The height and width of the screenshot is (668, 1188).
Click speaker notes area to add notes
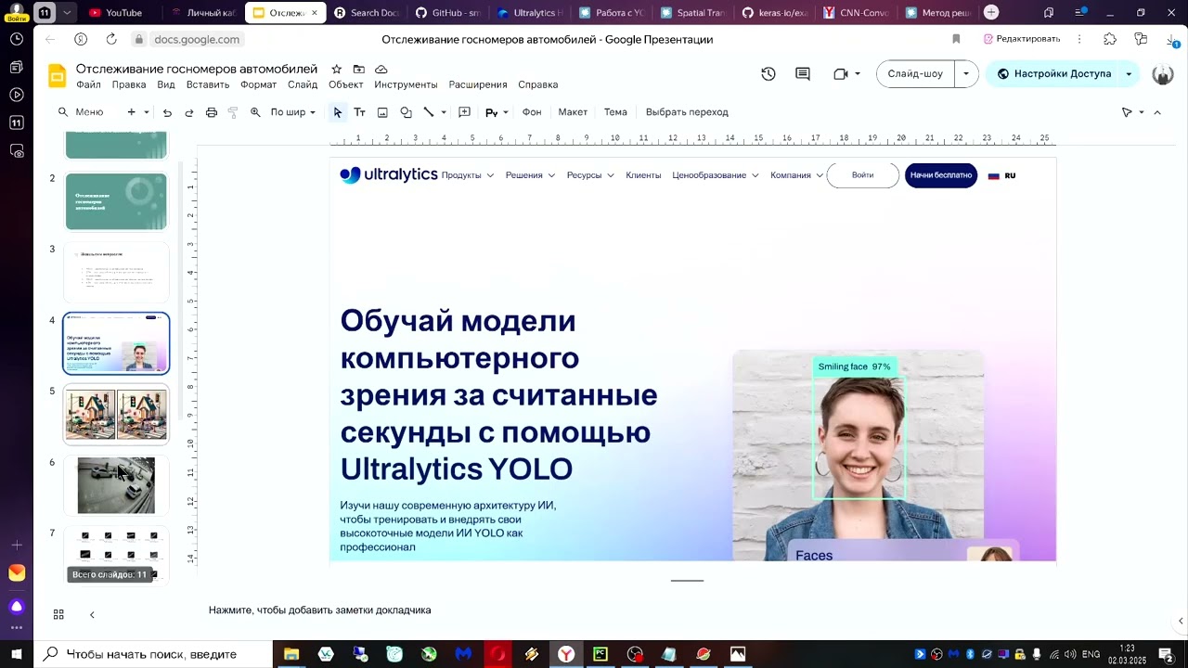coord(320,610)
